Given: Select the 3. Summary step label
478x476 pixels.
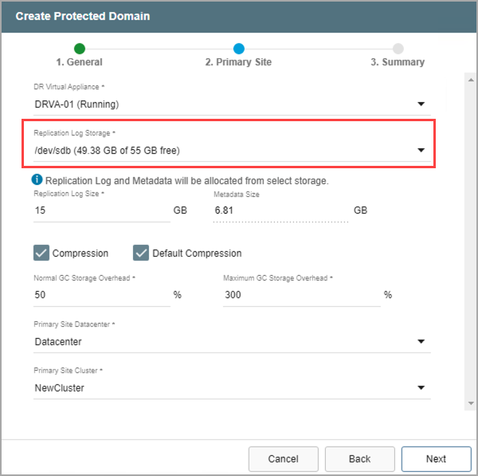Looking at the screenshot, I should point(398,62).
